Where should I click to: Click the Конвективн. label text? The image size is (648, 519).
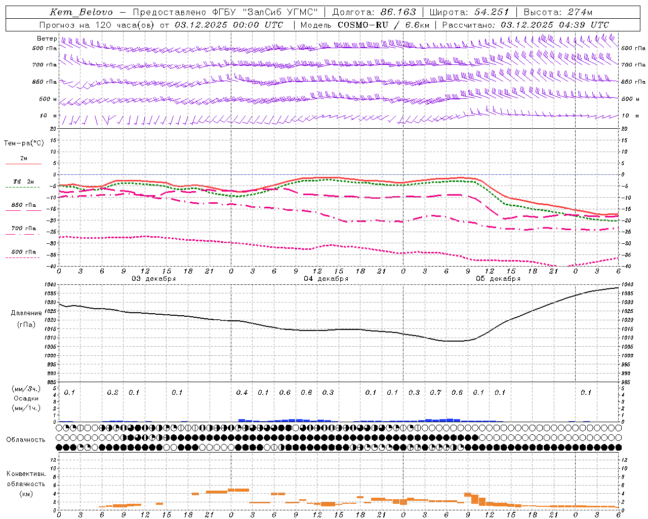(26, 474)
